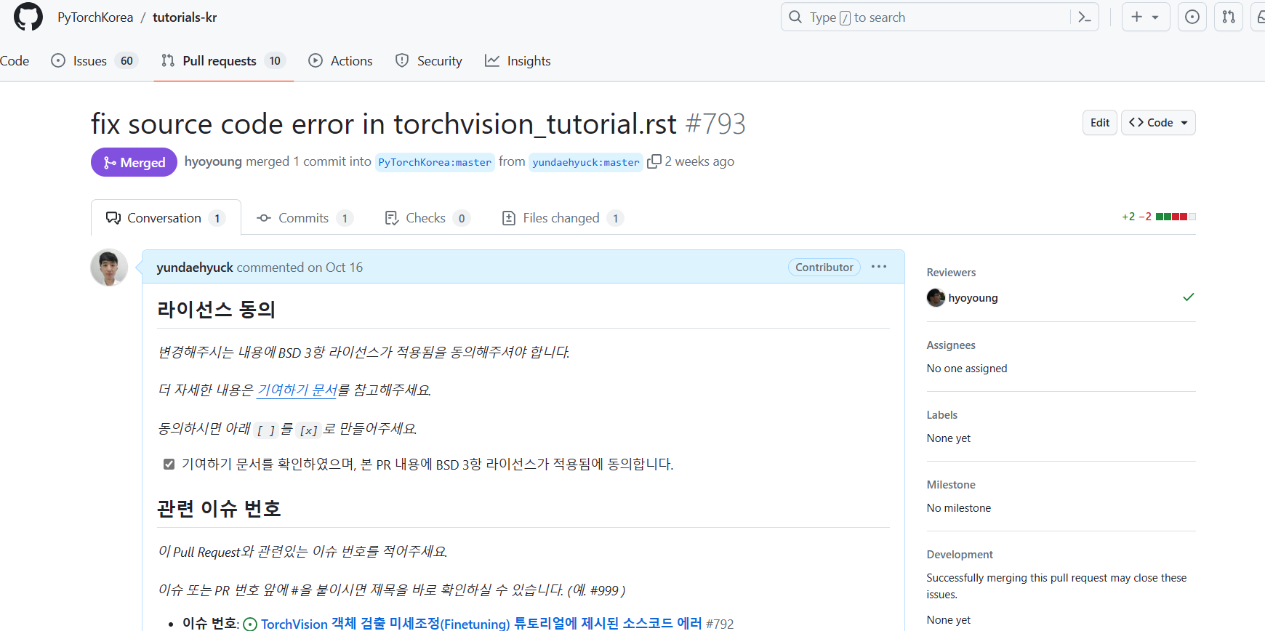Click the '2 weeks ago' merge timestamp
The image size is (1265, 631).
(699, 161)
